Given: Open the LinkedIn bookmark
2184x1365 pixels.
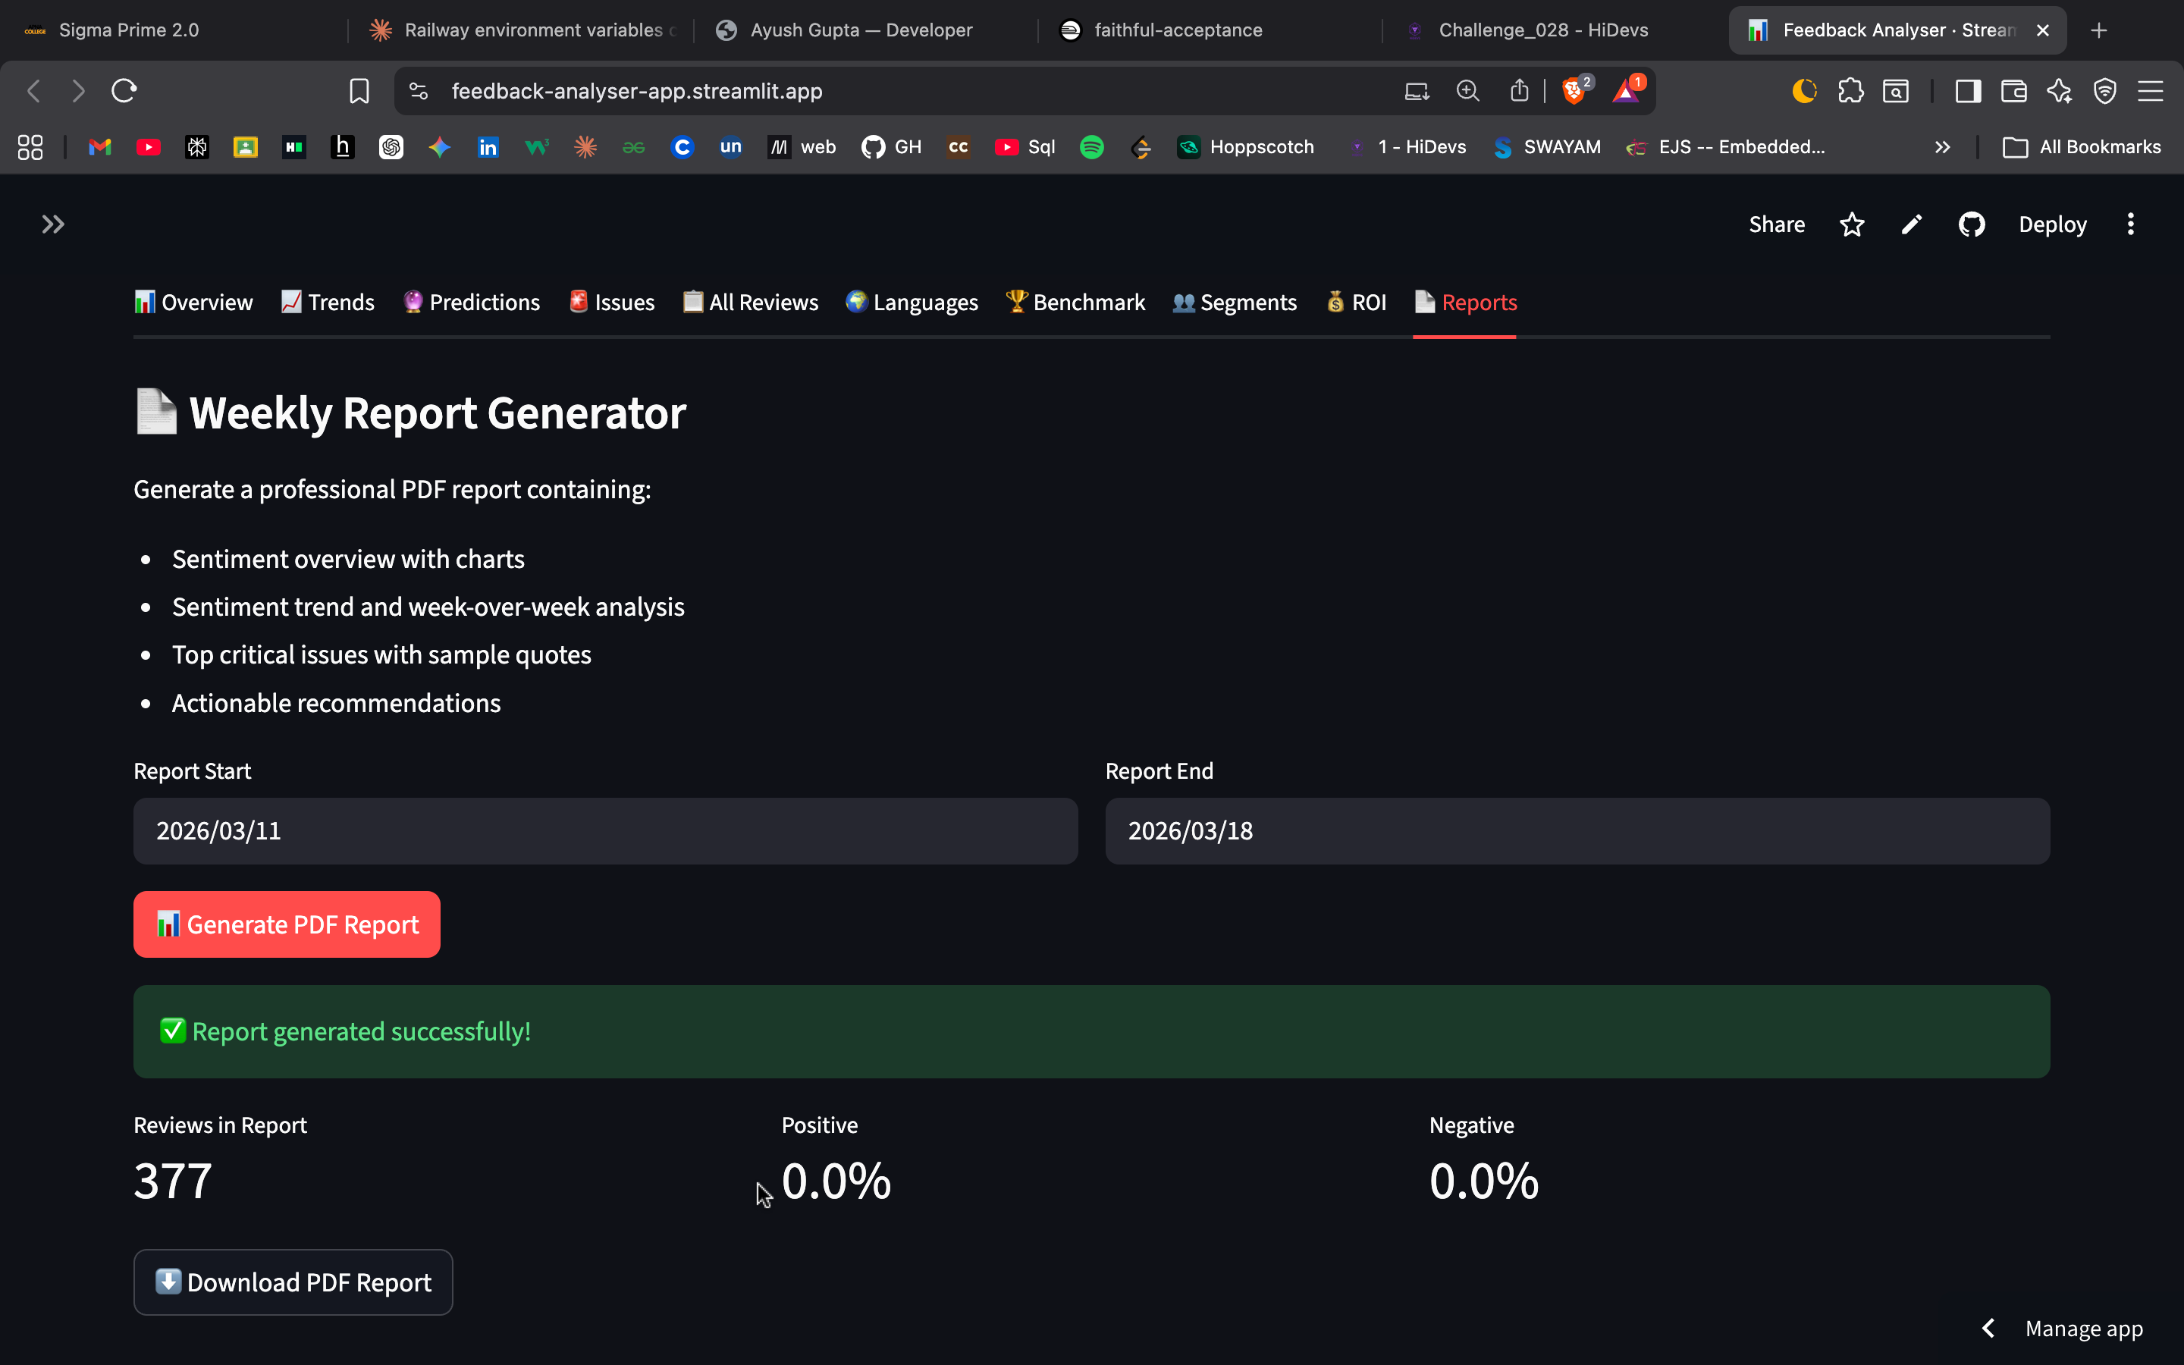Looking at the screenshot, I should pyautogui.click(x=489, y=146).
